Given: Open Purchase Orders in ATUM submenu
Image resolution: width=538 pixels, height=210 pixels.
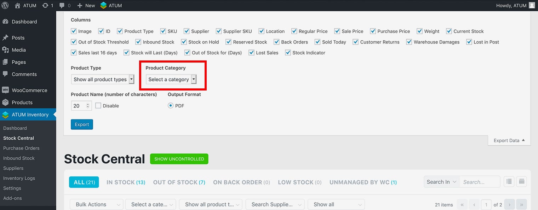Looking at the screenshot, I should click(x=21, y=148).
